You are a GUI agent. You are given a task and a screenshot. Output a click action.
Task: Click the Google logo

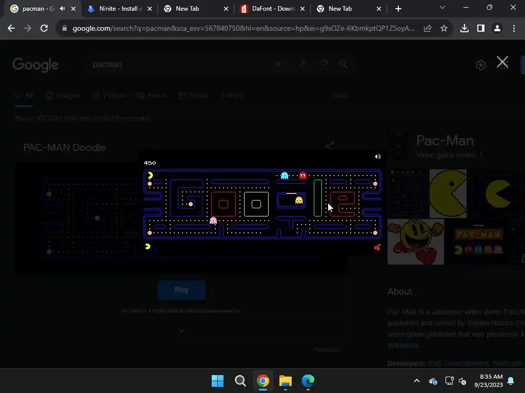tap(35, 65)
